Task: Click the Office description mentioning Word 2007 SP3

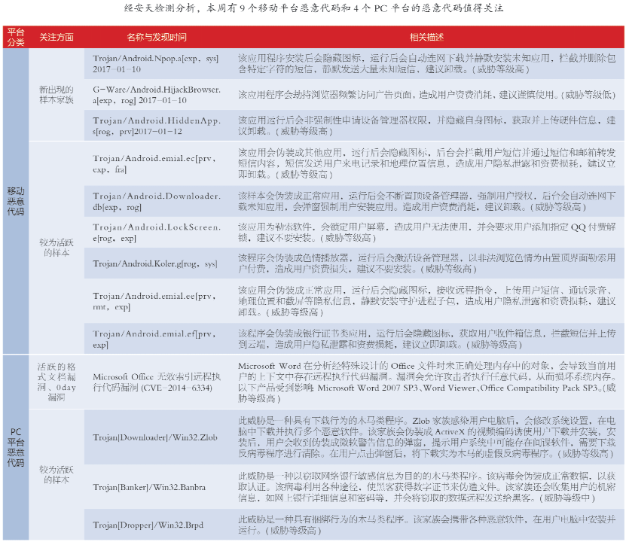Action: [427, 382]
